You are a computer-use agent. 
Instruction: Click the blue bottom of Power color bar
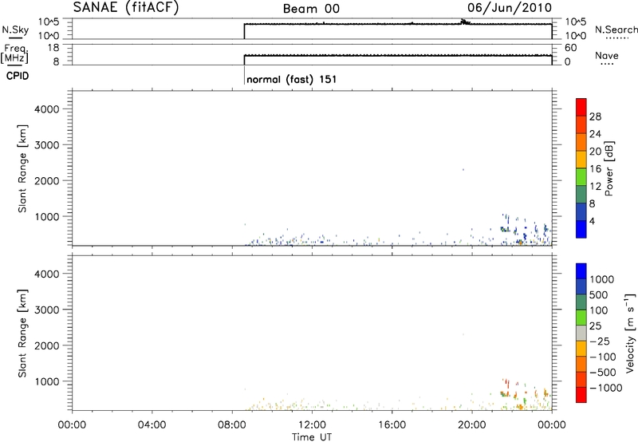coord(581,229)
